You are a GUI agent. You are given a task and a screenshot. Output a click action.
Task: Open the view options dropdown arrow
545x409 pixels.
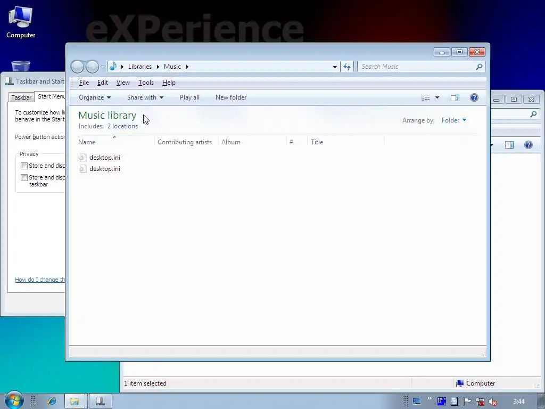point(437,97)
